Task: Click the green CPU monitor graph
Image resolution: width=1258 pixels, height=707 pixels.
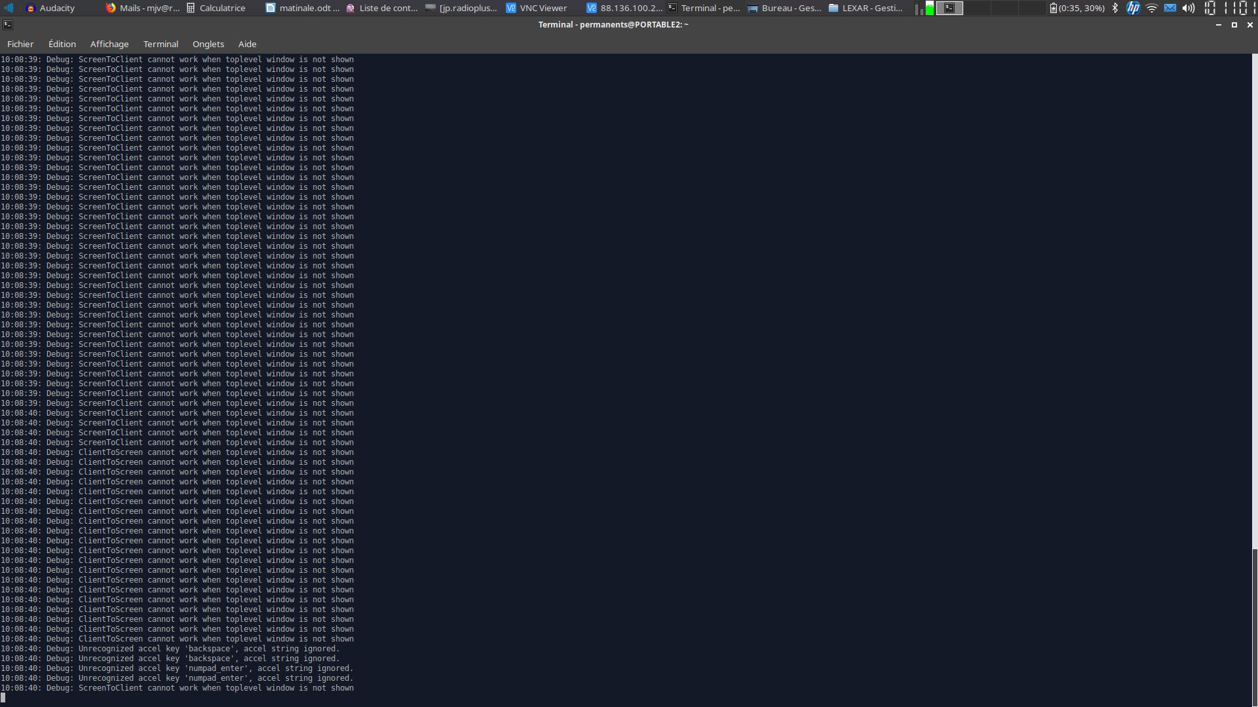Action: click(929, 8)
